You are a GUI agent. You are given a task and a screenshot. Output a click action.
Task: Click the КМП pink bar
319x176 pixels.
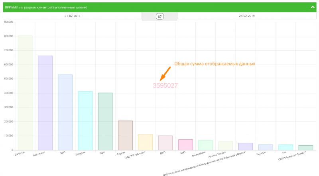pyautogui.click(x=185, y=144)
